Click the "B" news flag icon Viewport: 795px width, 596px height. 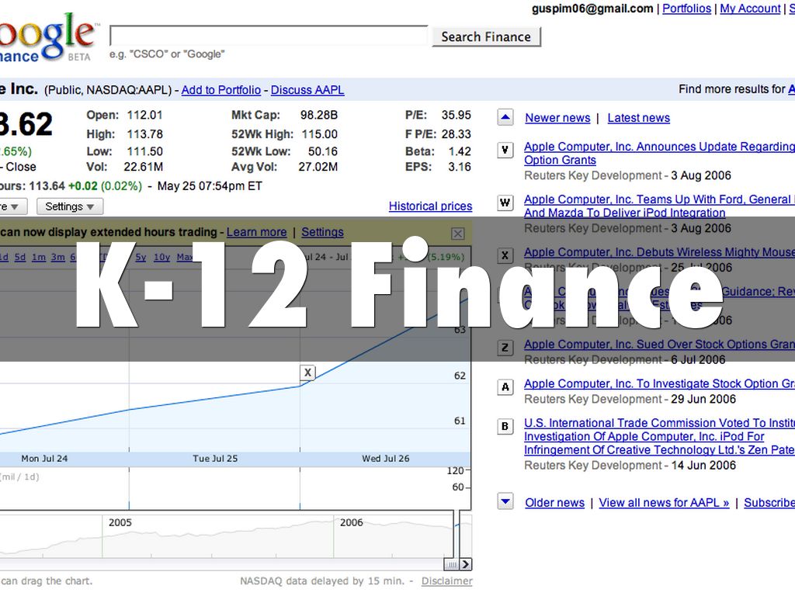[505, 427]
